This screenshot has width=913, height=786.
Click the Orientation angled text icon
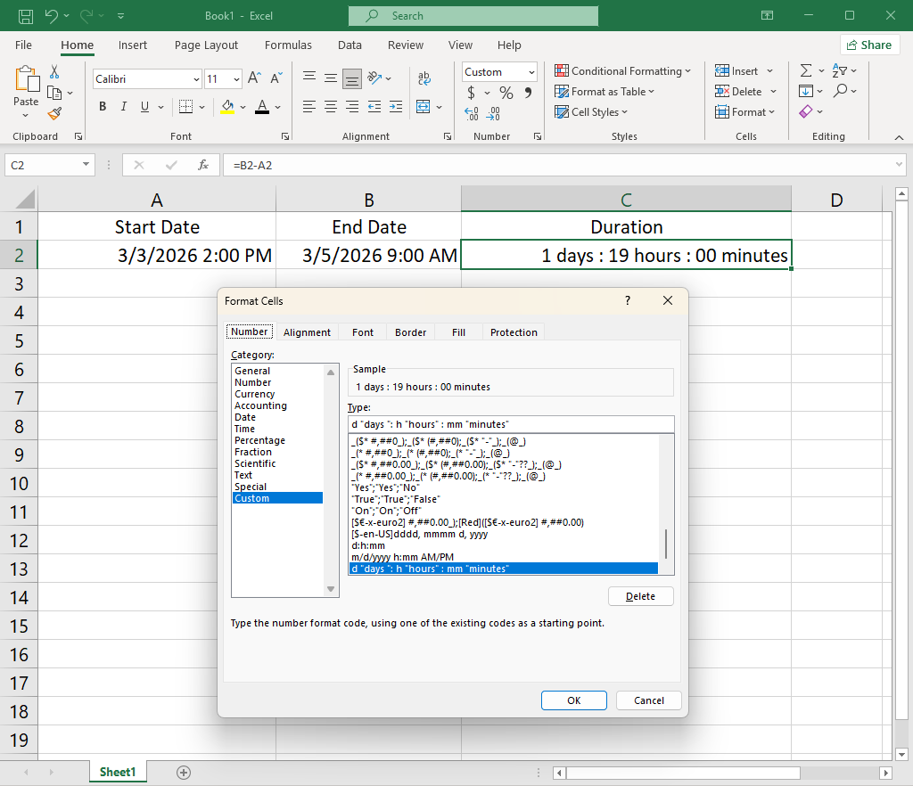click(x=374, y=78)
